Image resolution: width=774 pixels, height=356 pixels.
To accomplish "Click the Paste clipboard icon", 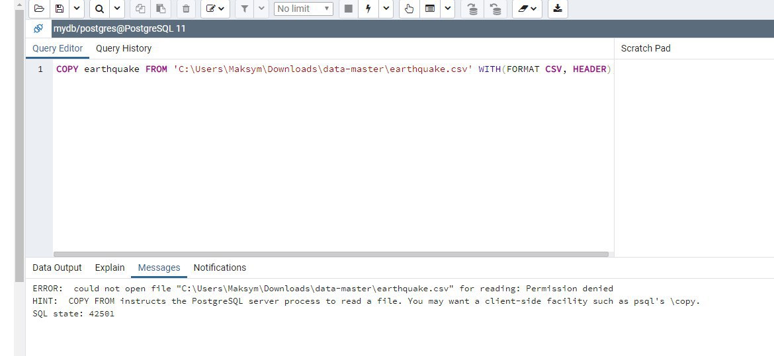I will pyautogui.click(x=161, y=9).
